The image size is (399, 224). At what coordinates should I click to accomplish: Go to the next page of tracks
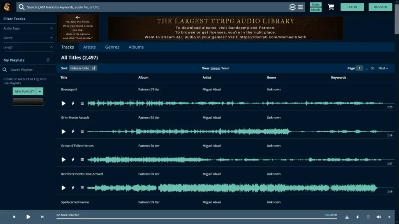(383, 68)
